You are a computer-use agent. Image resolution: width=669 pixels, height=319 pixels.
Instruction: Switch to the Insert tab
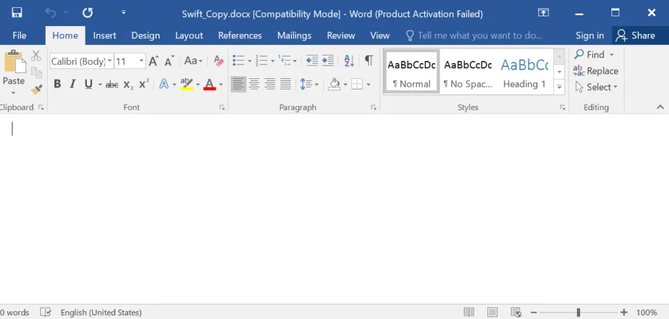coord(105,35)
